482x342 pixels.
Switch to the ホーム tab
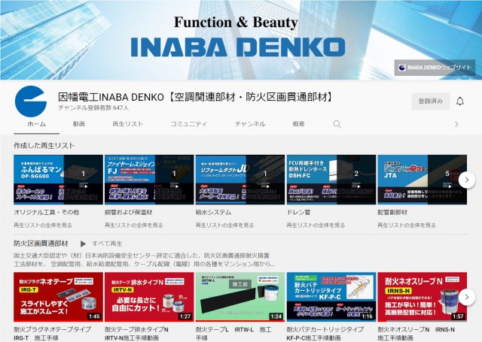coord(37,124)
